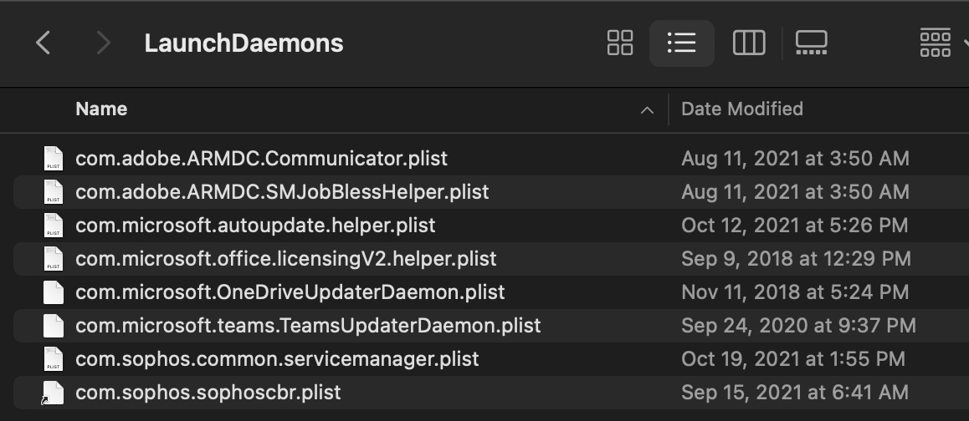Select com.sophos.common.servicemanager.plist file
This screenshot has width=969, height=421.
[x=277, y=359]
